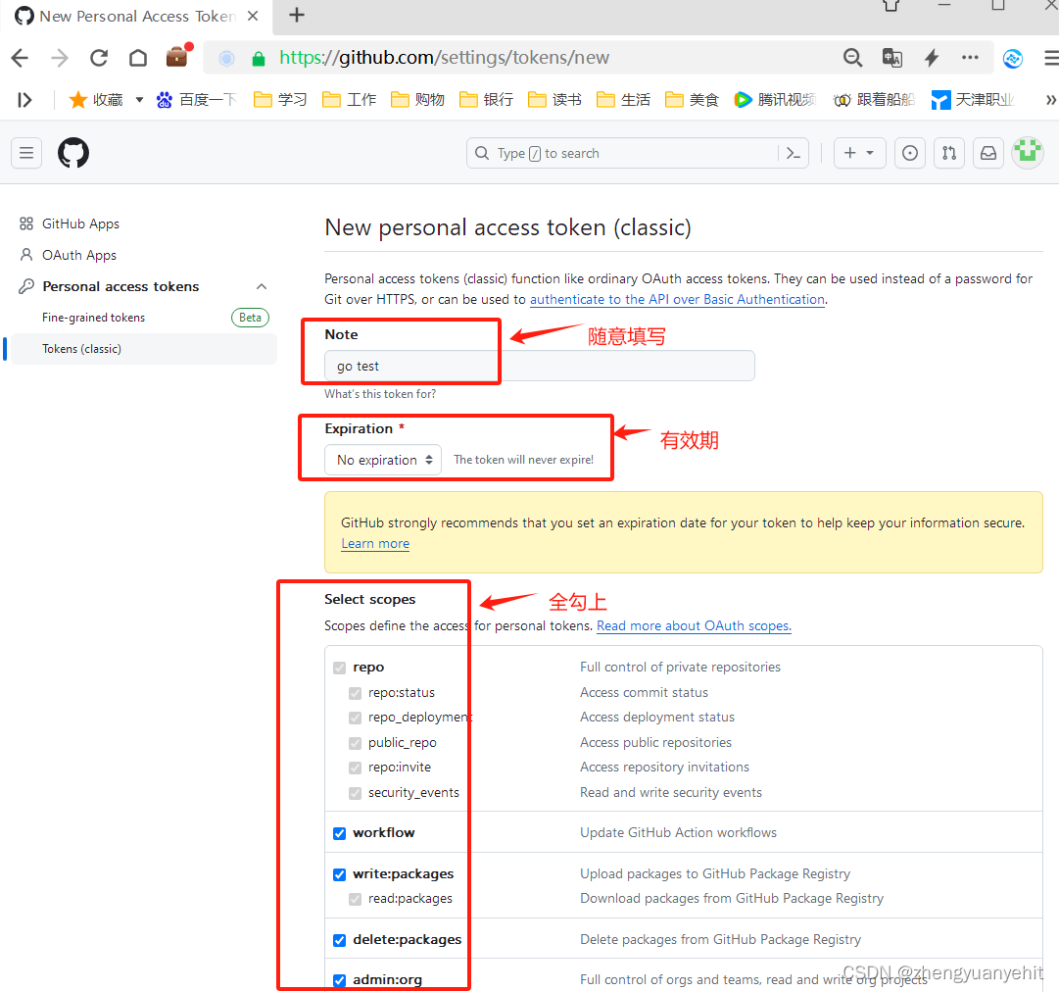Click the Note input field
1059x992 pixels.
539,366
